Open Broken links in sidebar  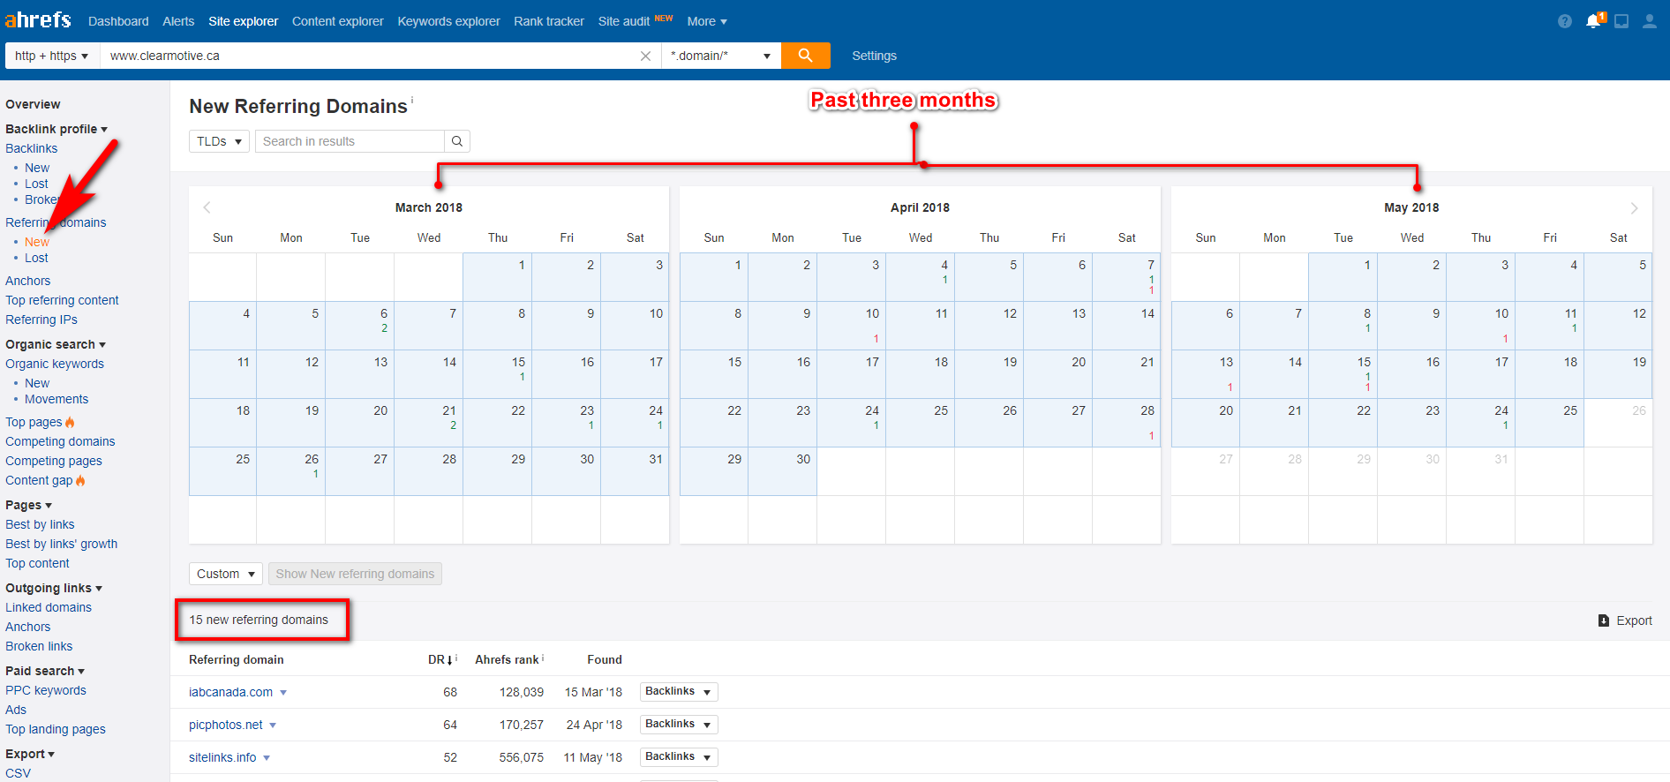point(39,646)
